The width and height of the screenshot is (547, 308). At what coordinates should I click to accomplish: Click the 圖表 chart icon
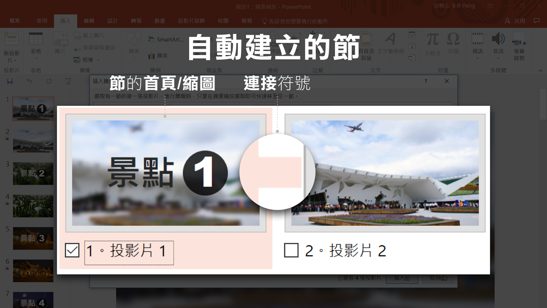151,56
